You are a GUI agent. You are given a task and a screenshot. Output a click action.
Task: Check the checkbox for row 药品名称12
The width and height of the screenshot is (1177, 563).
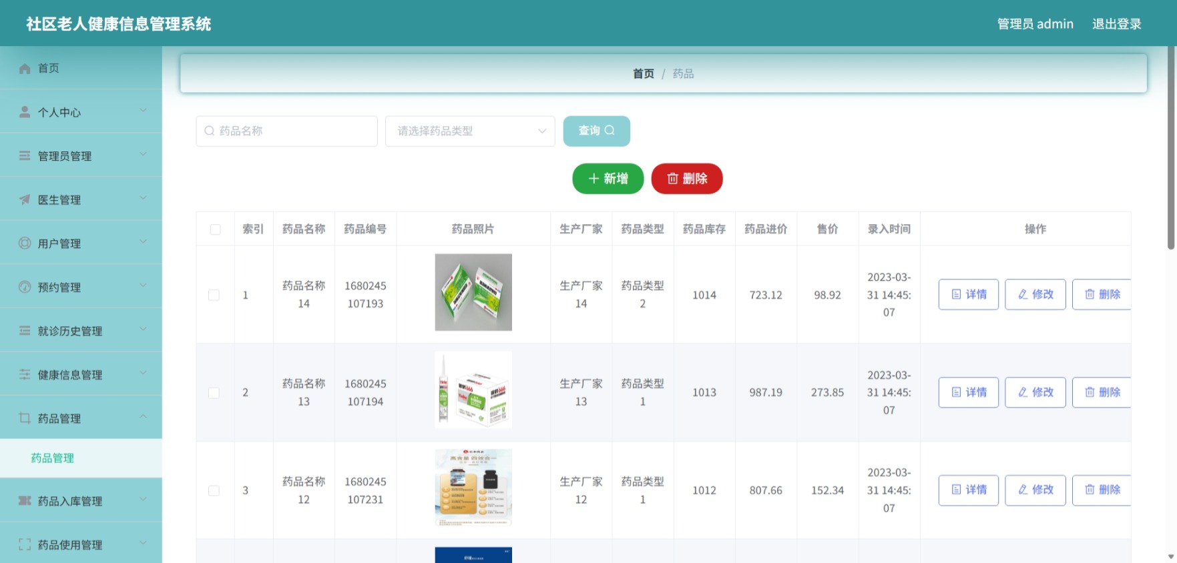tap(214, 490)
